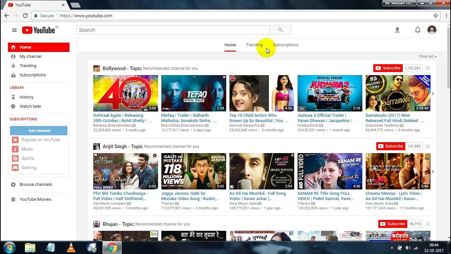This screenshot has height=254, width=451.
Task: Play the Sarrainodu movie thumbnail
Action: coord(398,93)
